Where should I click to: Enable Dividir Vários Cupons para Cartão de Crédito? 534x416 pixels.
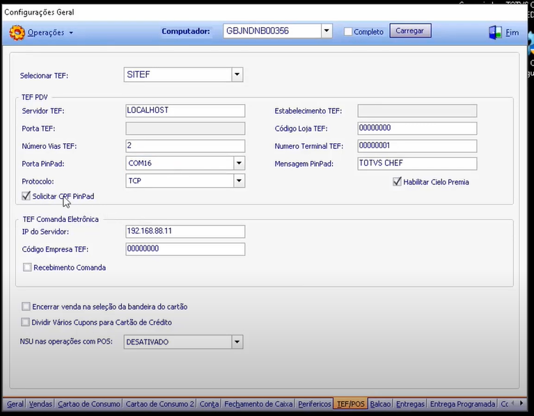26,322
